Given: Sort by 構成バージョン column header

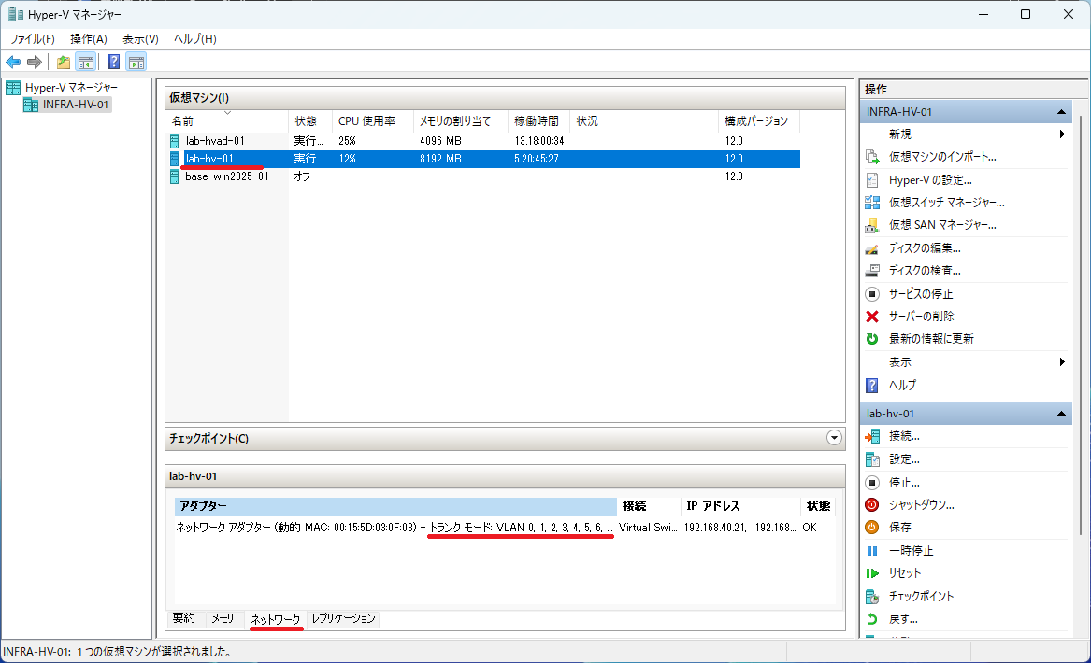Looking at the screenshot, I should pos(759,120).
